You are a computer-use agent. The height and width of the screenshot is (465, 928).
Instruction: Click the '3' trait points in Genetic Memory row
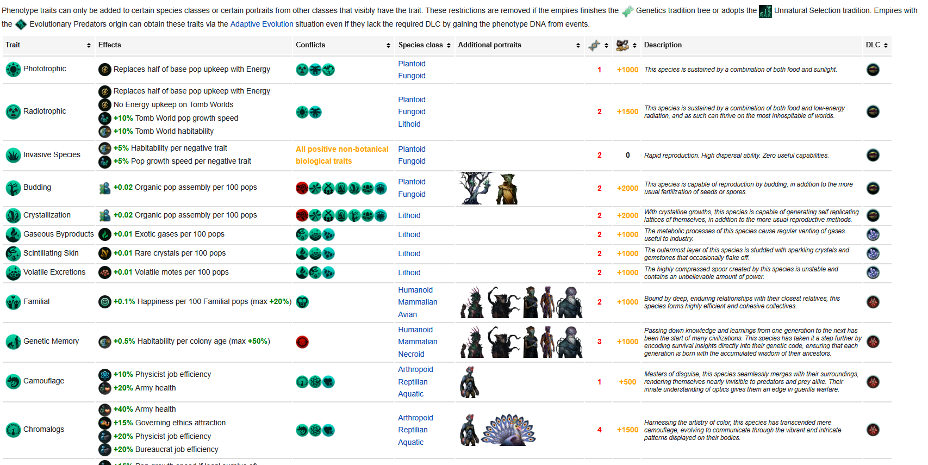click(x=599, y=342)
